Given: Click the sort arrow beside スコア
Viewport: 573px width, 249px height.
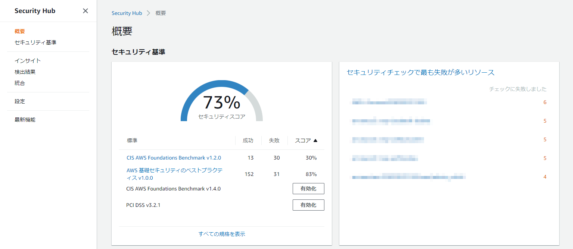Looking at the screenshot, I should 315,141.
